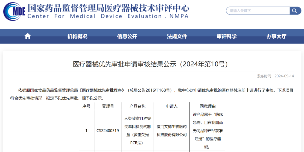Screen dimensions: 304x152
Task: Click the 产品名称 column header
Action: (x=137, y=106)
